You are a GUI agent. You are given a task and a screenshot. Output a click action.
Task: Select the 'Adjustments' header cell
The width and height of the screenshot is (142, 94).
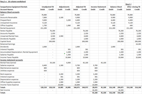pos(64,7)
